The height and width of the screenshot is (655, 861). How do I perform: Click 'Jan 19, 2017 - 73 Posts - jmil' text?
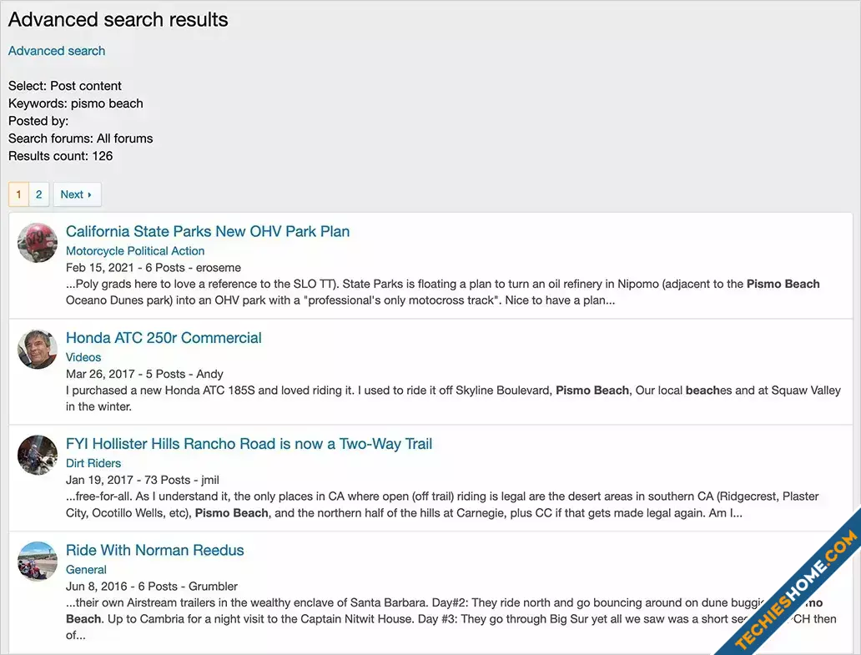pyautogui.click(x=142, y=480)
